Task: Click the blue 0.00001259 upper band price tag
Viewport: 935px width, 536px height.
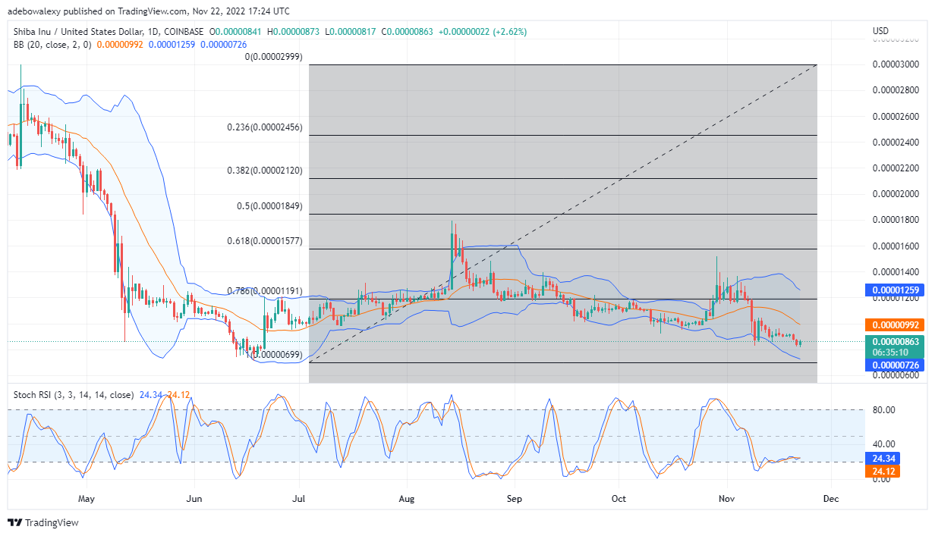Action: [x=896, y=290]
